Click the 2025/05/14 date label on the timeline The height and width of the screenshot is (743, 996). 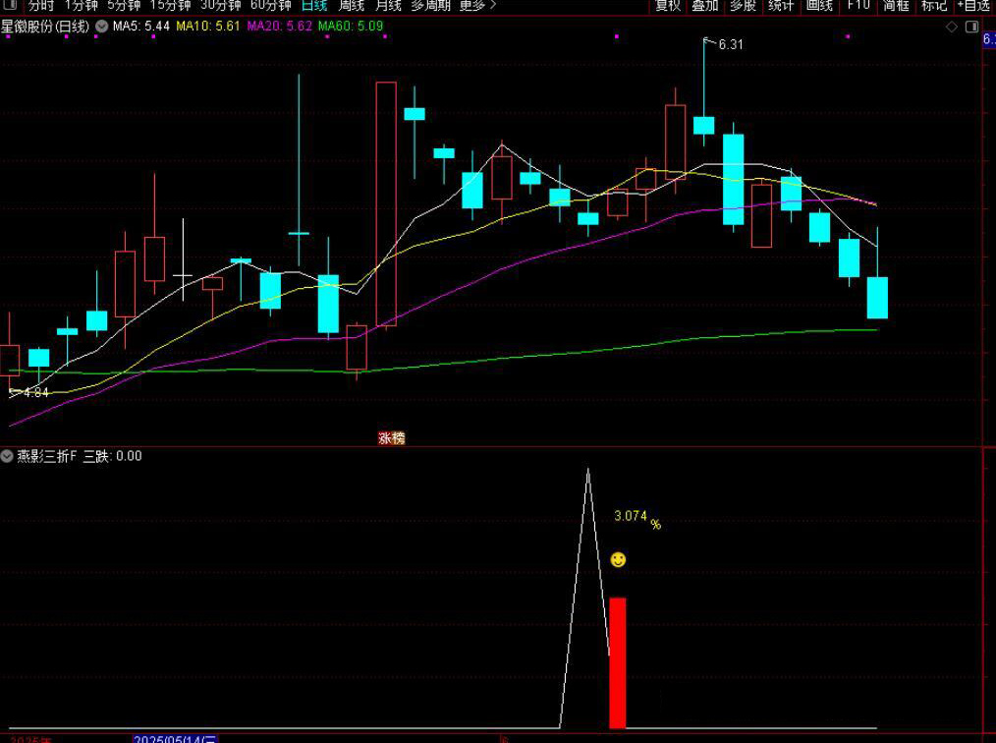[175, 738]
